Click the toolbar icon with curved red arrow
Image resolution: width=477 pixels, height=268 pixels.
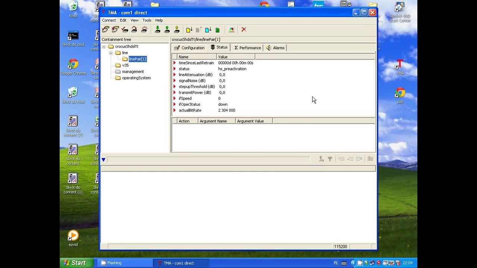pyautogui.click(x=135, y=29)
